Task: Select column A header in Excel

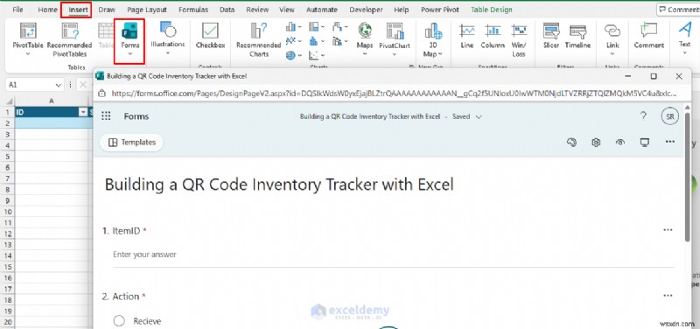Action: click(x=52, y=101)
